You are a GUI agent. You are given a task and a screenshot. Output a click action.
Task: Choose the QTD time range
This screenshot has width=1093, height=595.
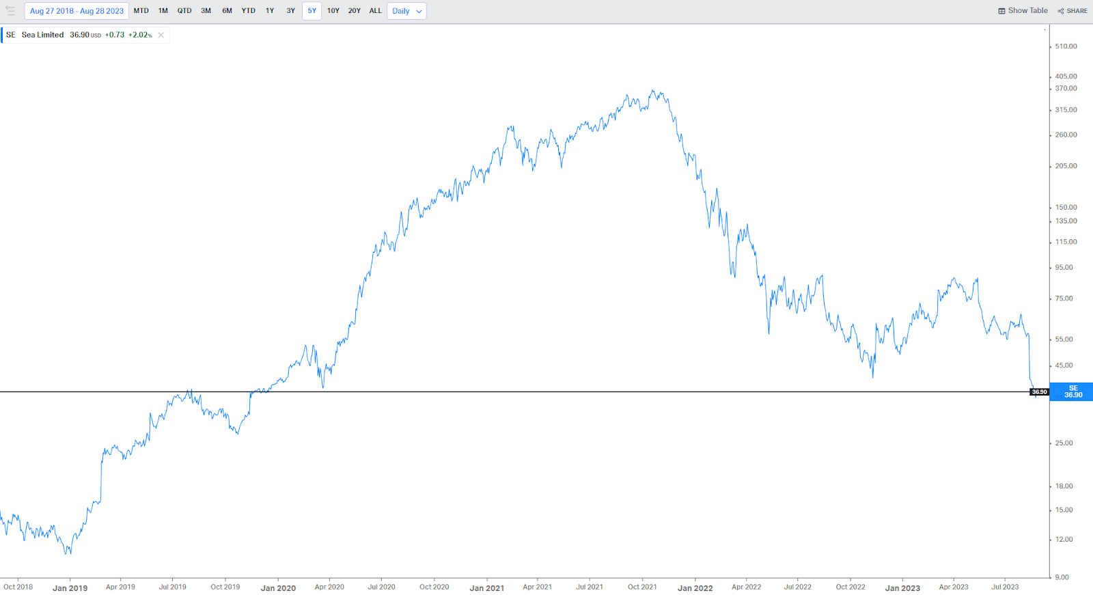184,11
